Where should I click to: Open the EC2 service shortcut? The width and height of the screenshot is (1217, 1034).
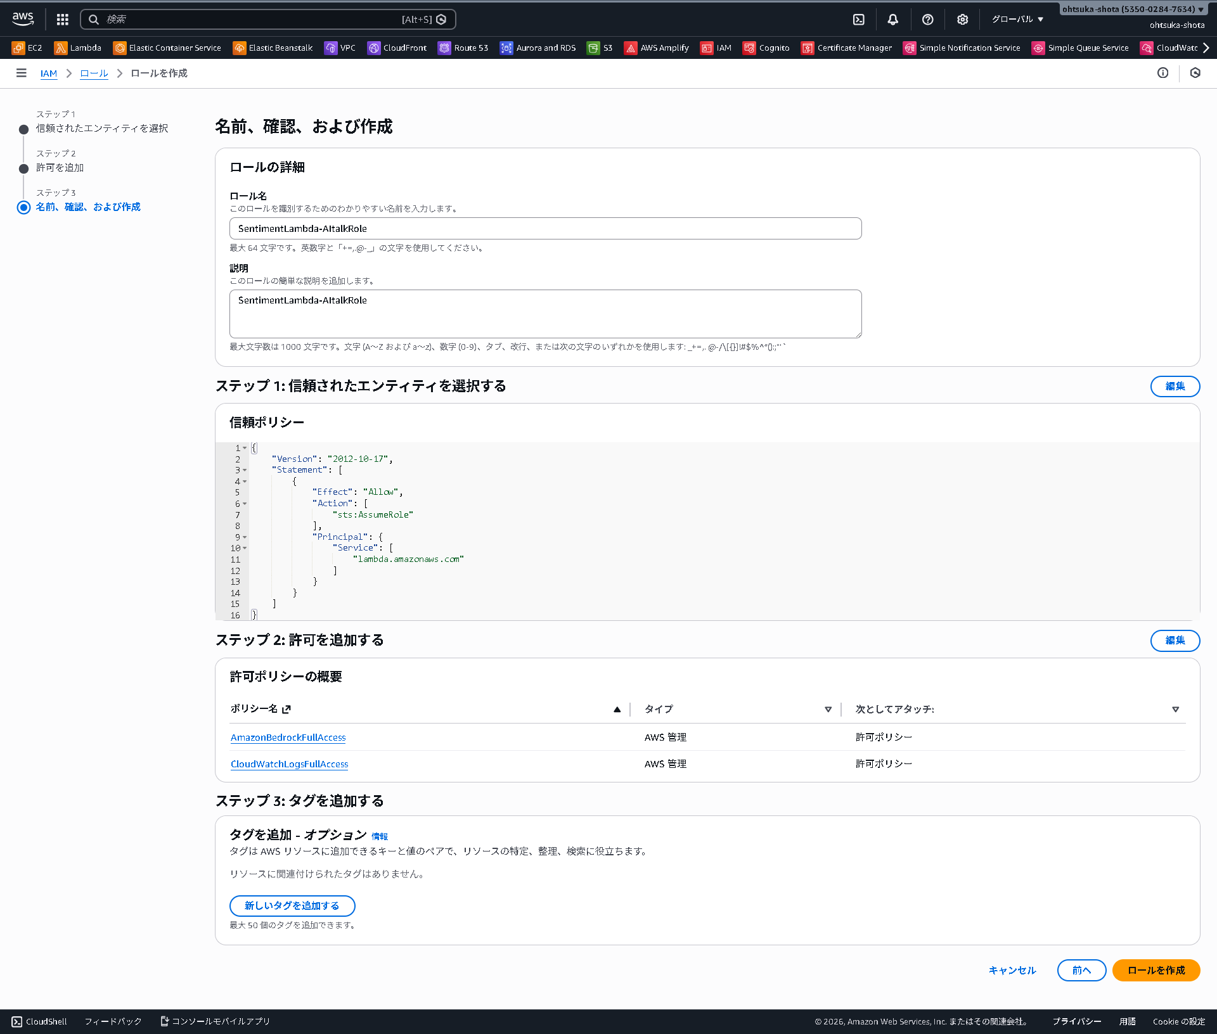(x=27, y=48)
